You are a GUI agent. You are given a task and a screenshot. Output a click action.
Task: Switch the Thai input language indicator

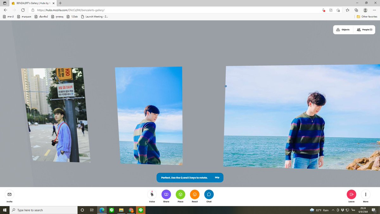(x=353, y=210)
